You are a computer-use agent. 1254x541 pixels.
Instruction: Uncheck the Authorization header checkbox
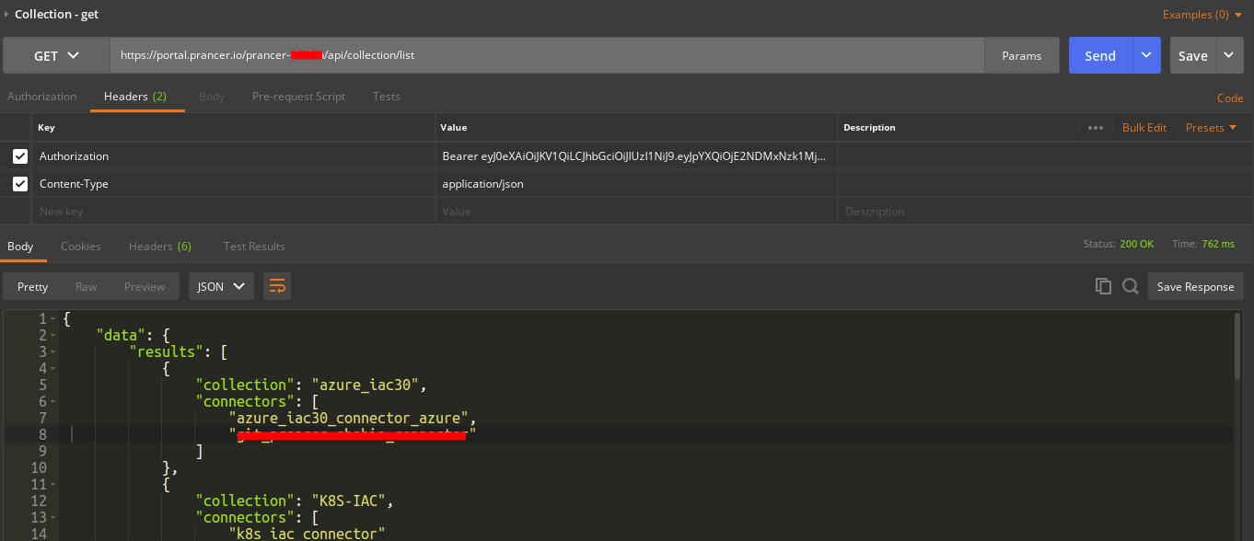(x=20, y=156)
